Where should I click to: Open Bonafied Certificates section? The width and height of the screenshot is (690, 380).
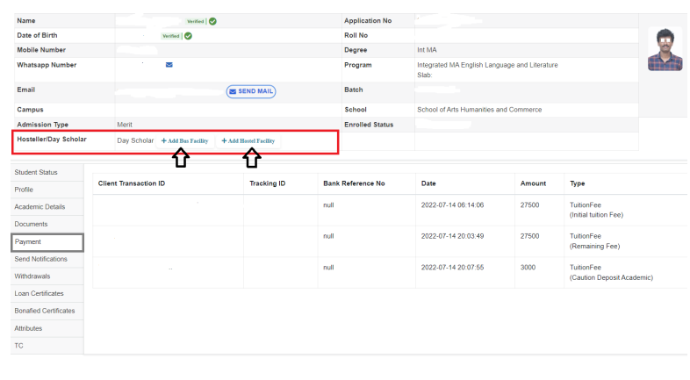(44, 311)
